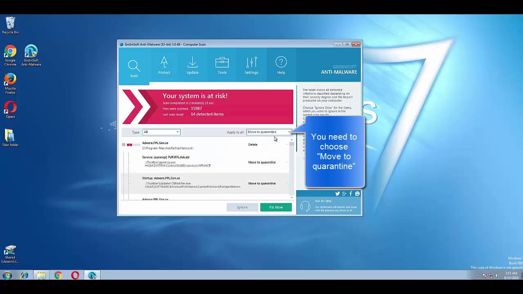Launch Opera from the taskbar
The height and width of the screenshot is (294, 523).
coord(75,275)
